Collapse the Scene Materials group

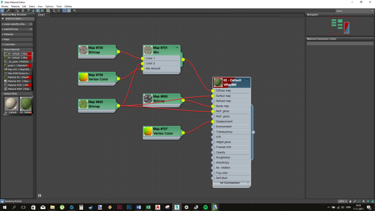[17, 49]
